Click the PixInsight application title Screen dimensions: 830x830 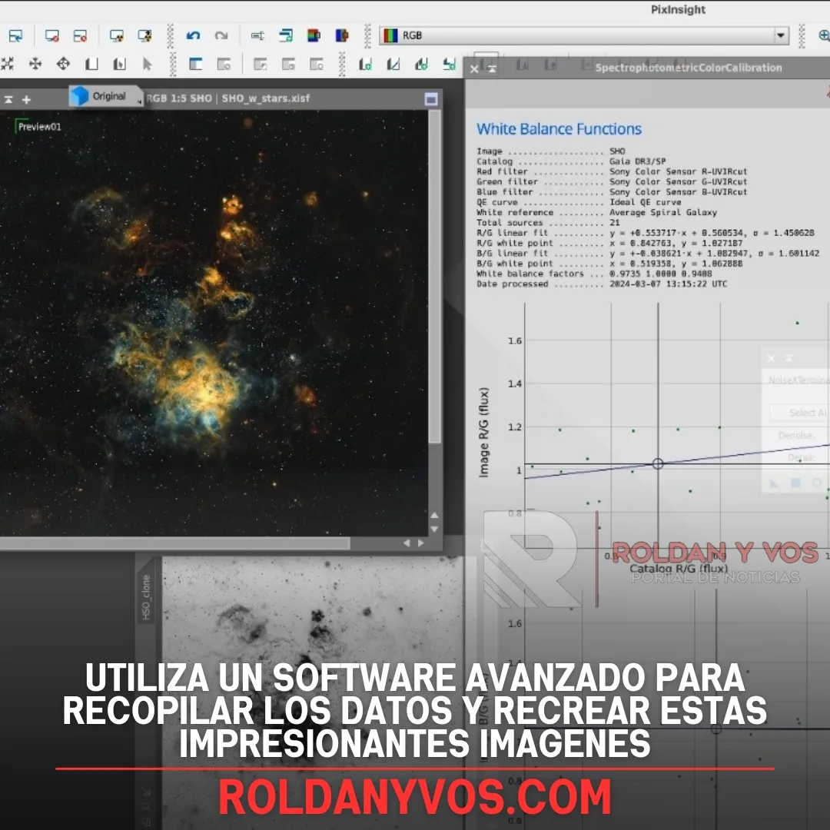tap(678, 9)
